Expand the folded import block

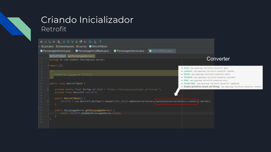(x=49, y=66)
